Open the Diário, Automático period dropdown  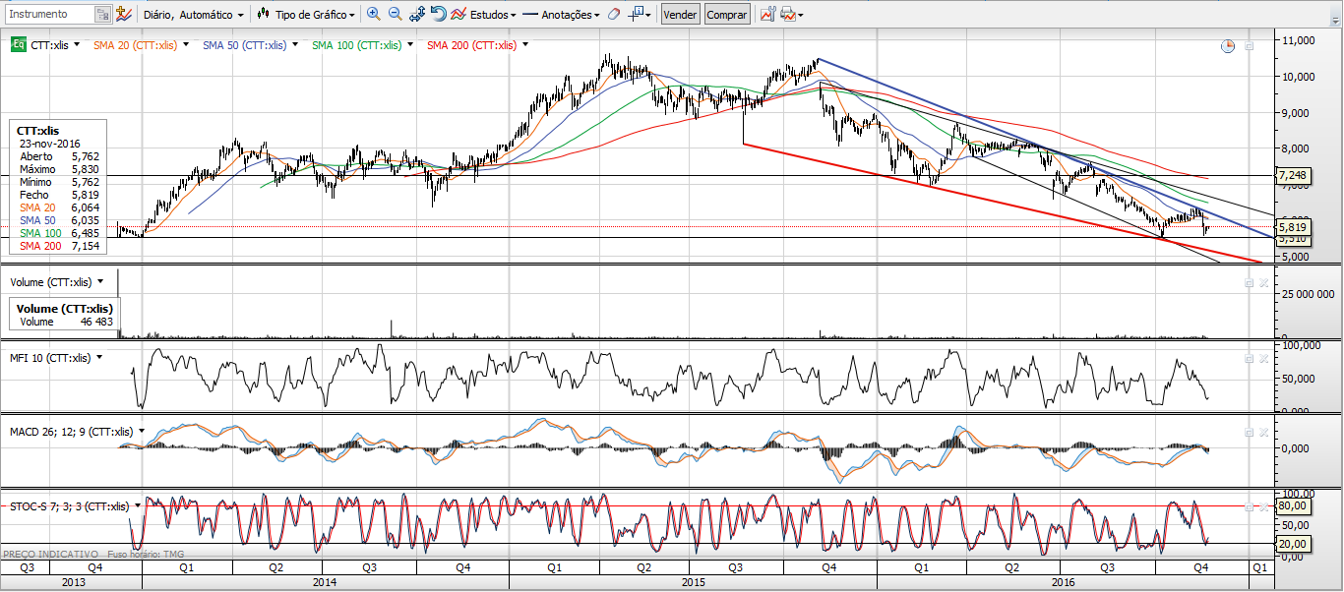coord(193,15)
